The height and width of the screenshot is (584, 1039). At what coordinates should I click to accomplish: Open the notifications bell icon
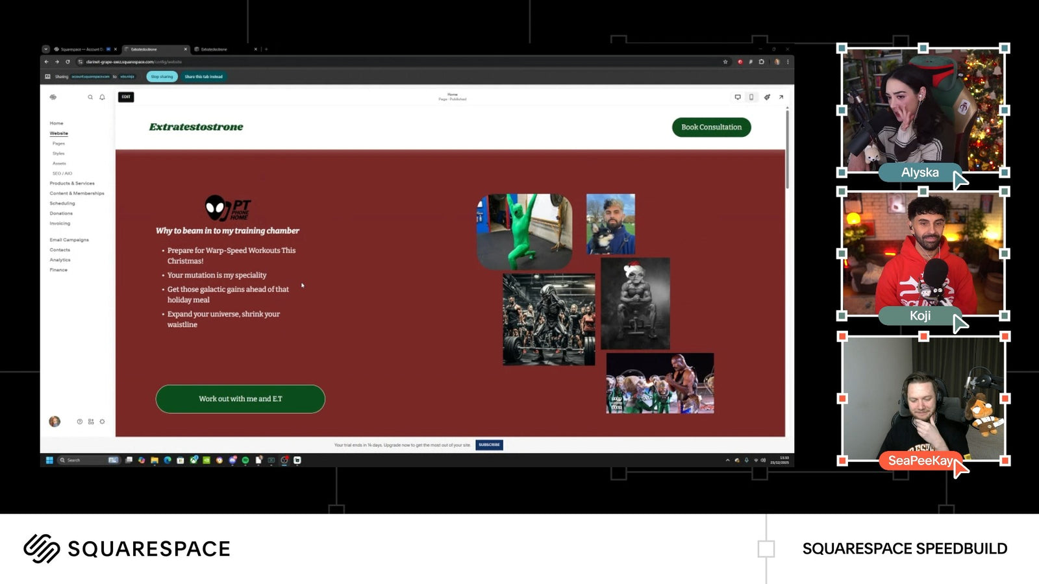(102, 97)
